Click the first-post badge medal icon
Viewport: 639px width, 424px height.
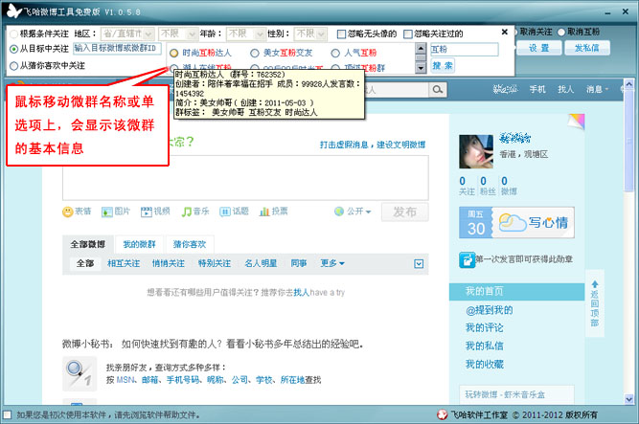[467, 260]
